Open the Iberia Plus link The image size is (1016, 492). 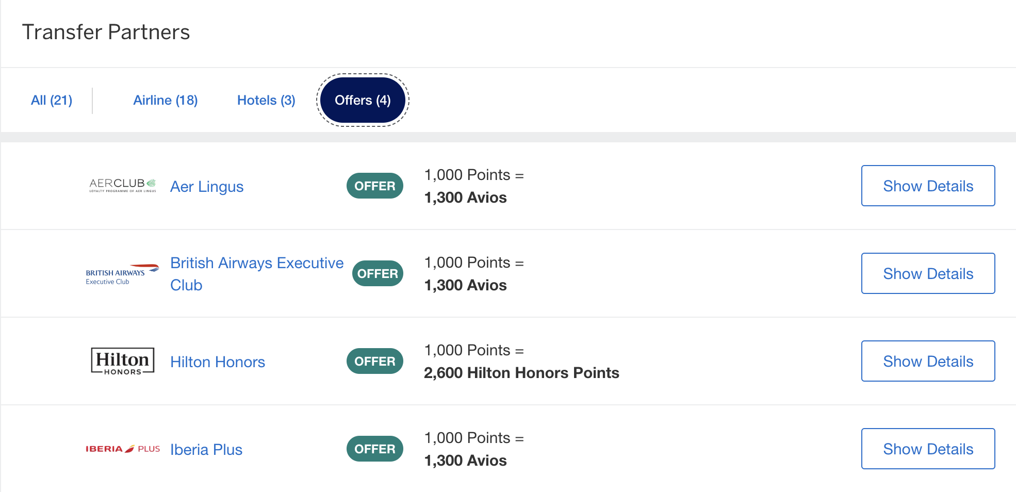click(x=206, y=450)
